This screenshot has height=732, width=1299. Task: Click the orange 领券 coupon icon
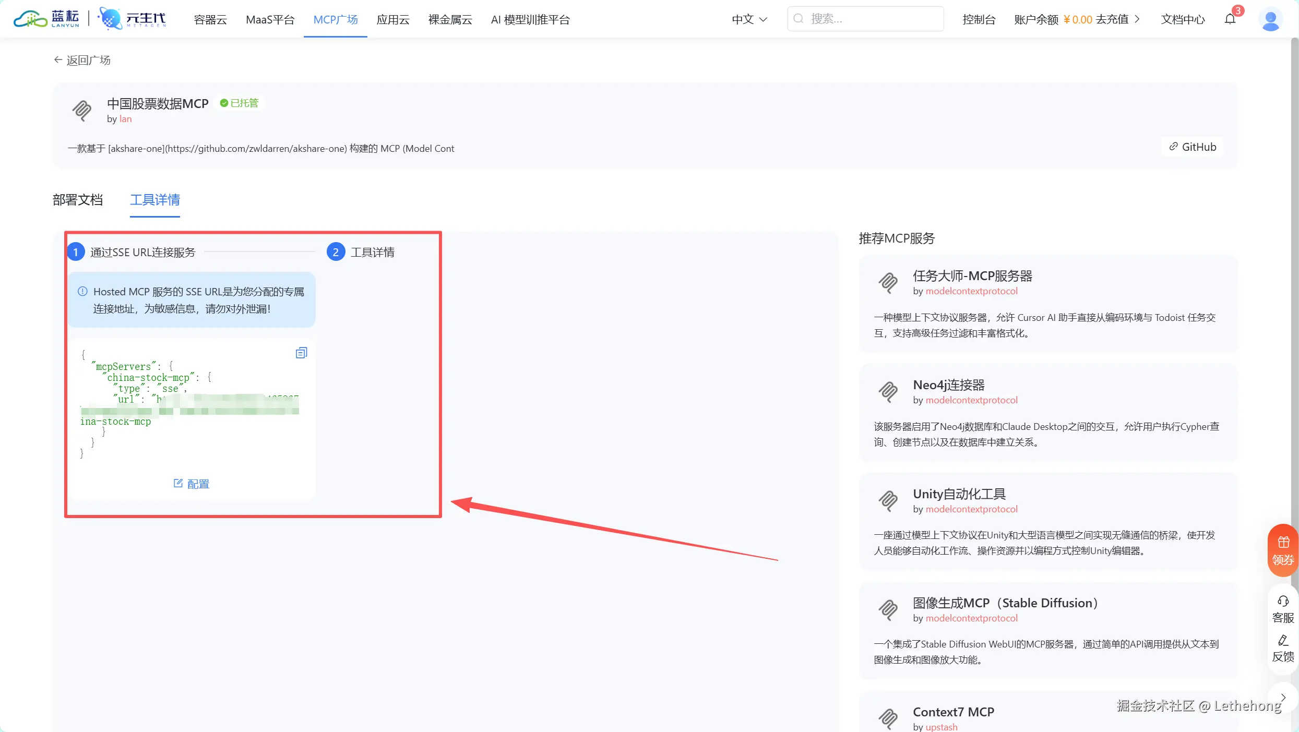click(1283, 550)
